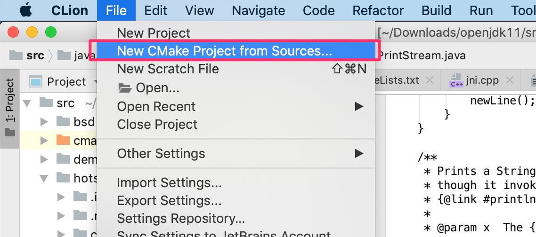This screenshot has height=237, width=536.
Task: Collapse the src root tree node
Action: (26, 103)
